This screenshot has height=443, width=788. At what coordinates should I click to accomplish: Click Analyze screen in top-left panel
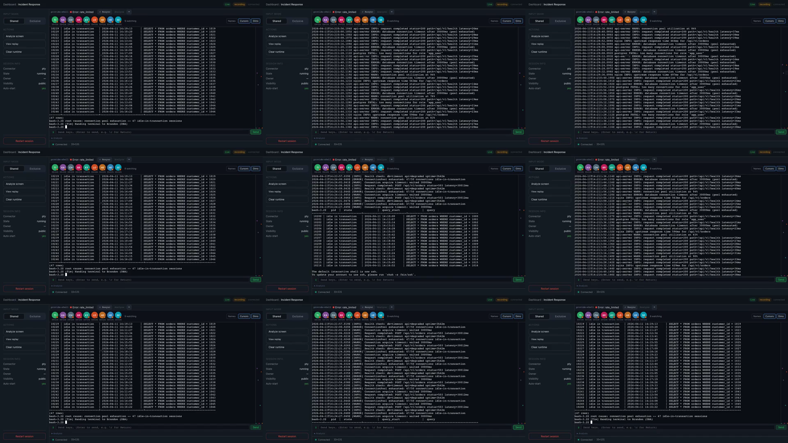(24, 36)
